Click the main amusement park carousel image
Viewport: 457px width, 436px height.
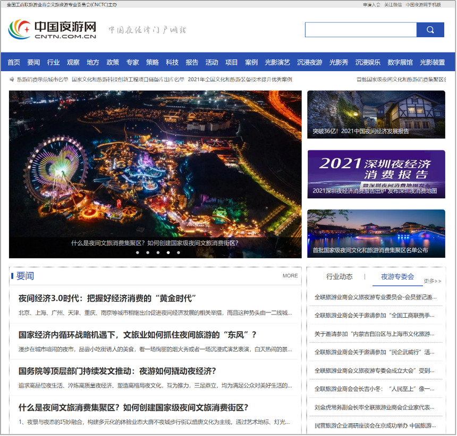[x=155, y=164]
